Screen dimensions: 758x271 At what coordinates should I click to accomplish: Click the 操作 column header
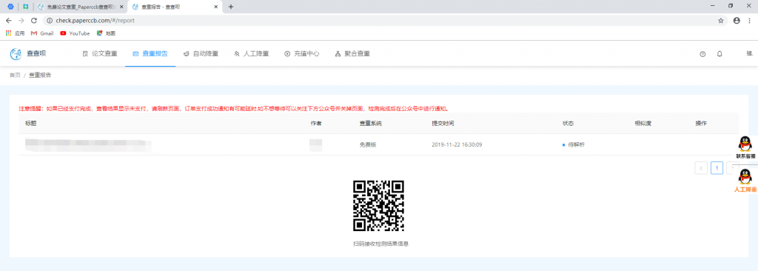tap(701, 124)
